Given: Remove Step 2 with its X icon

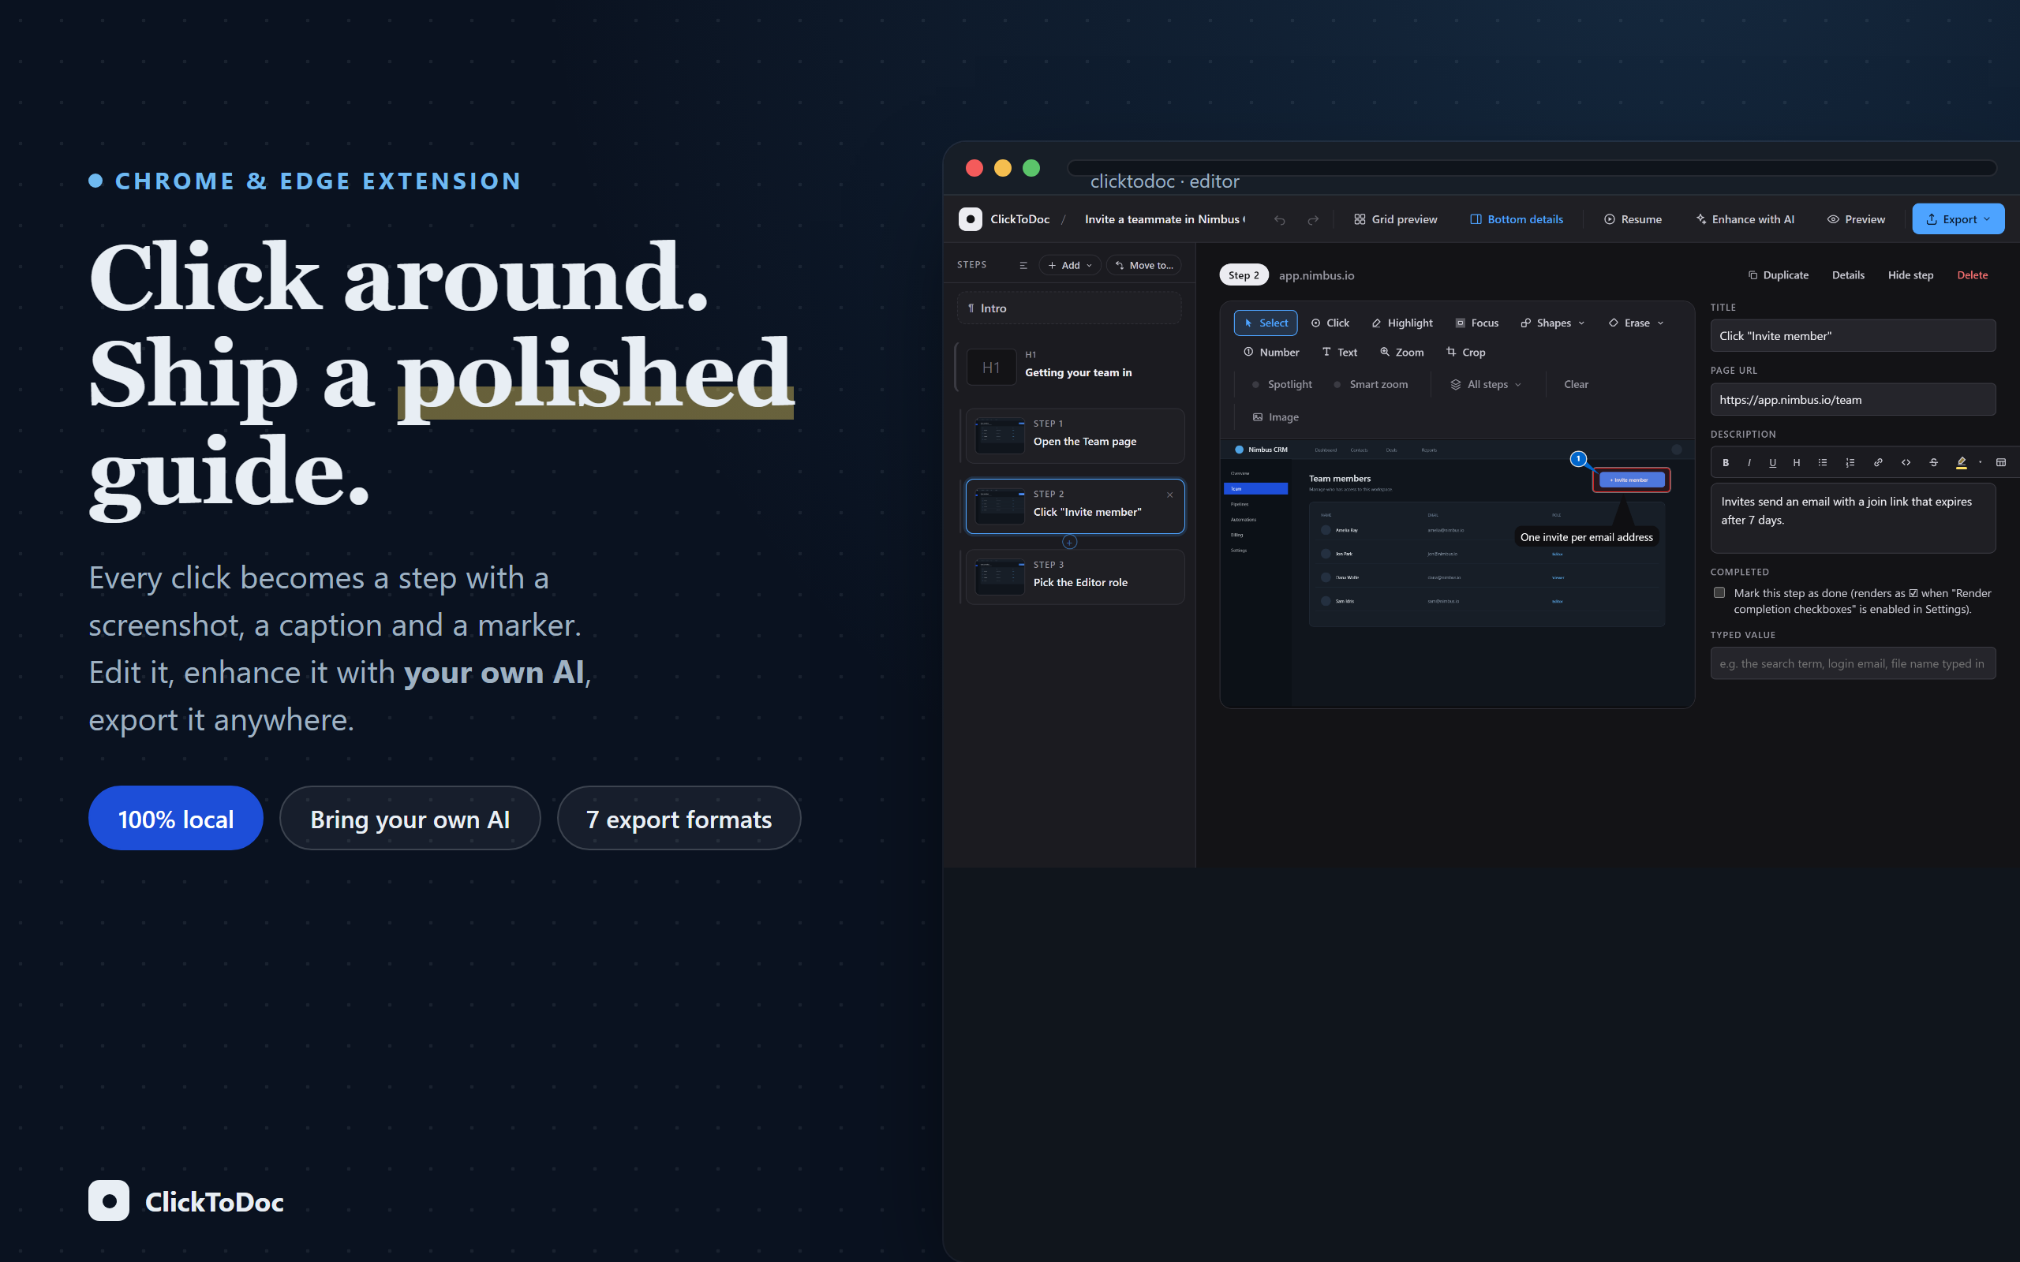Looking at the screenshot, I should point(1169,495).
